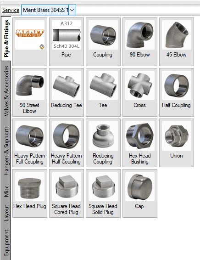Switch to the Valves & Accessories tab
The width and height of the screenshot is (200, 260).
pos(6,91)
